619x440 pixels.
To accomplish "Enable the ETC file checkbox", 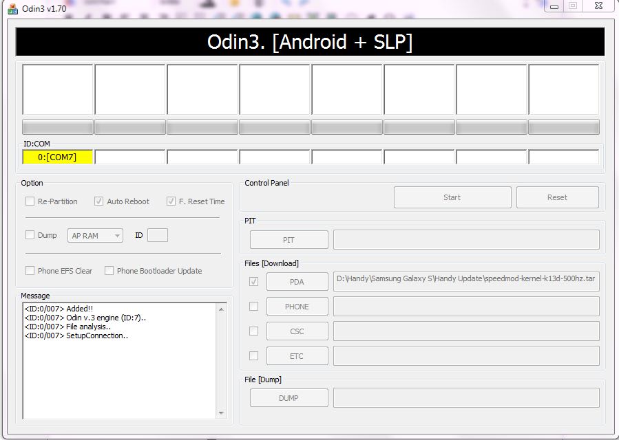I will (254, 356).
